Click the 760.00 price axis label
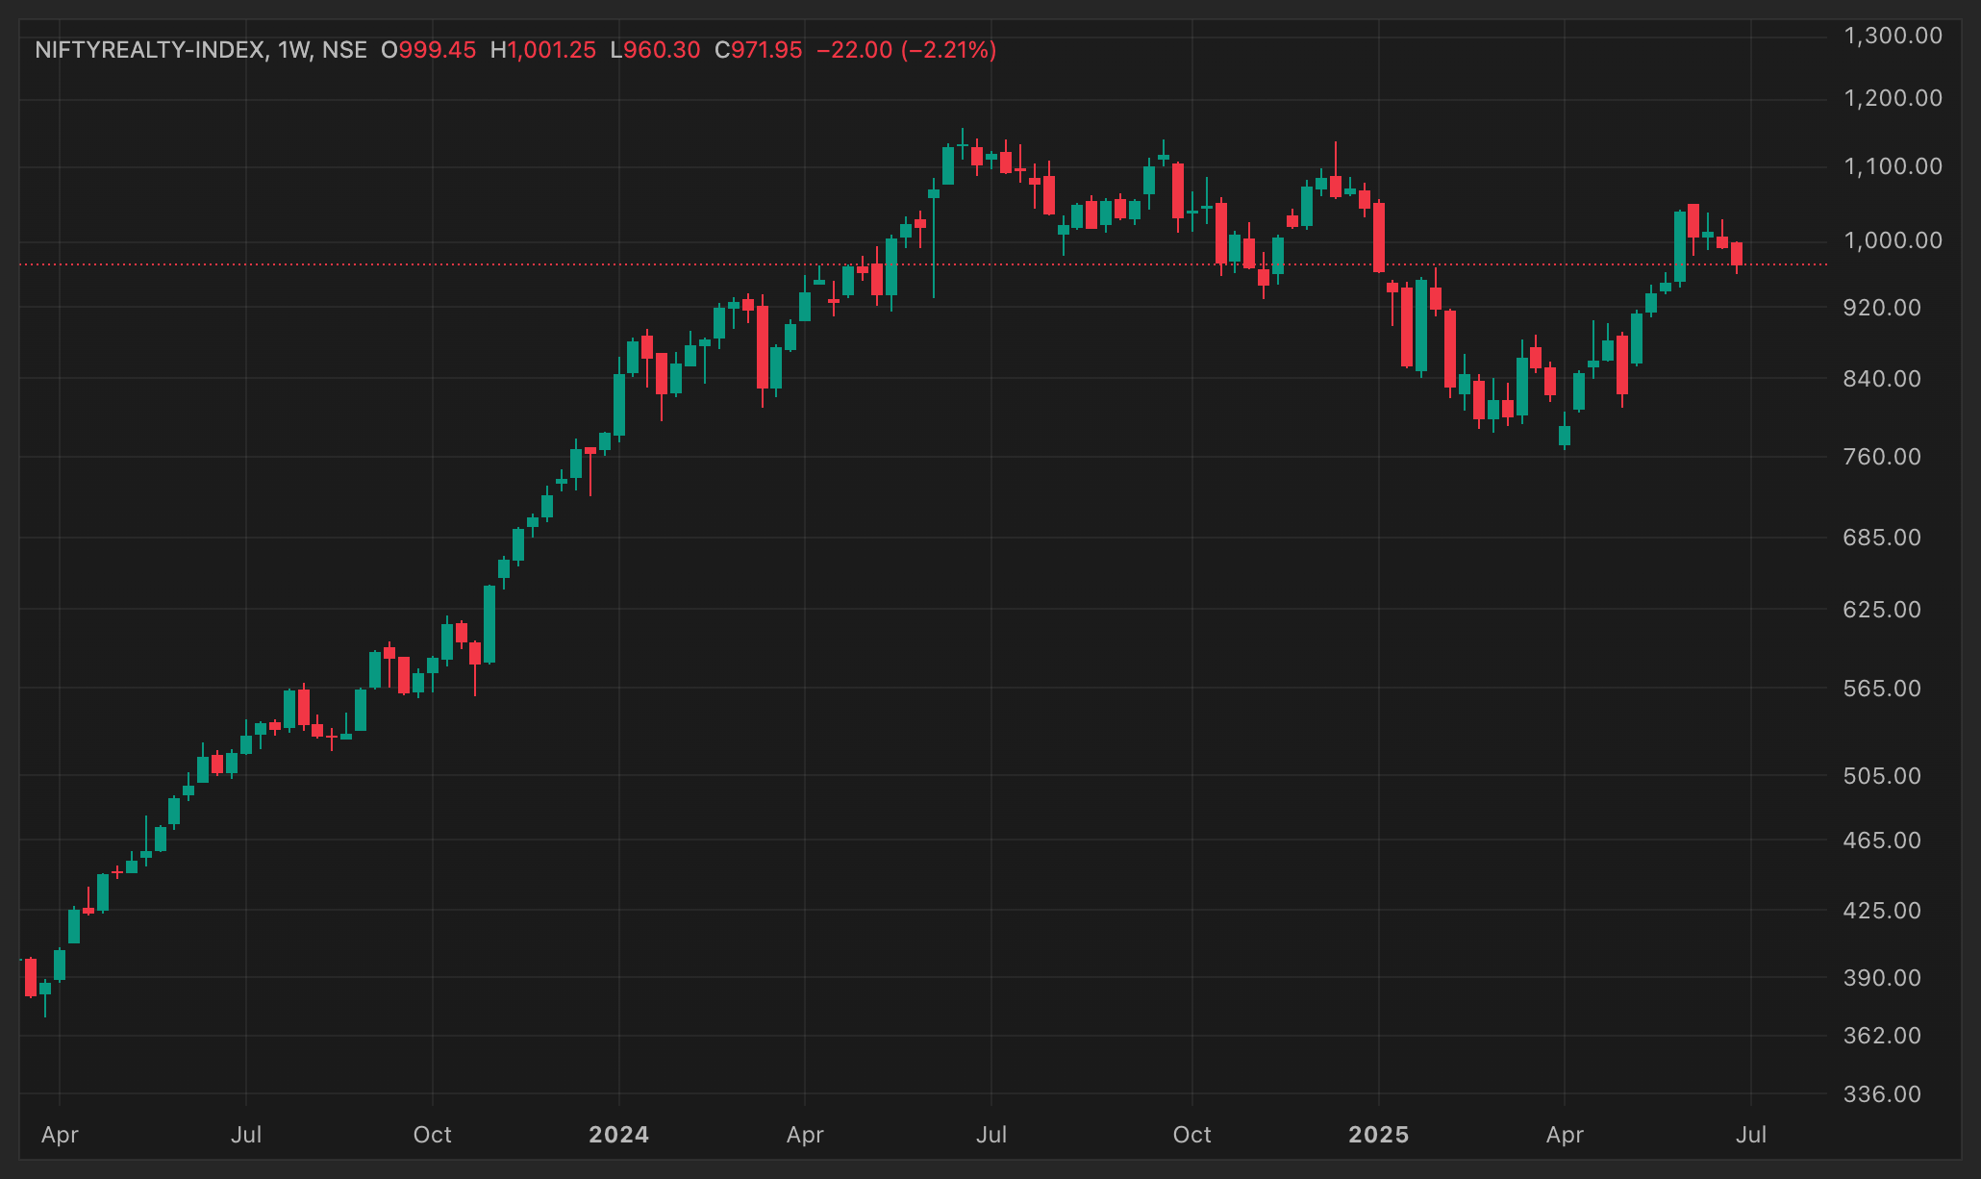 1882,457
